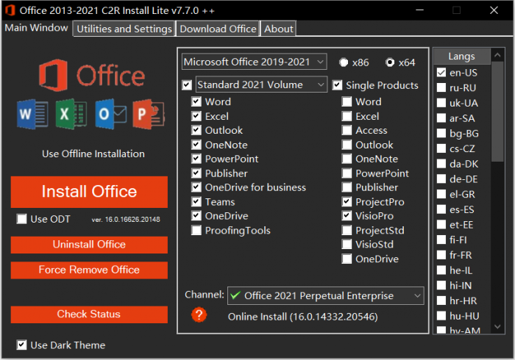515x360 pixels.
Task: Select the x86 architecture radio button
Action: (x=344, y=62)
